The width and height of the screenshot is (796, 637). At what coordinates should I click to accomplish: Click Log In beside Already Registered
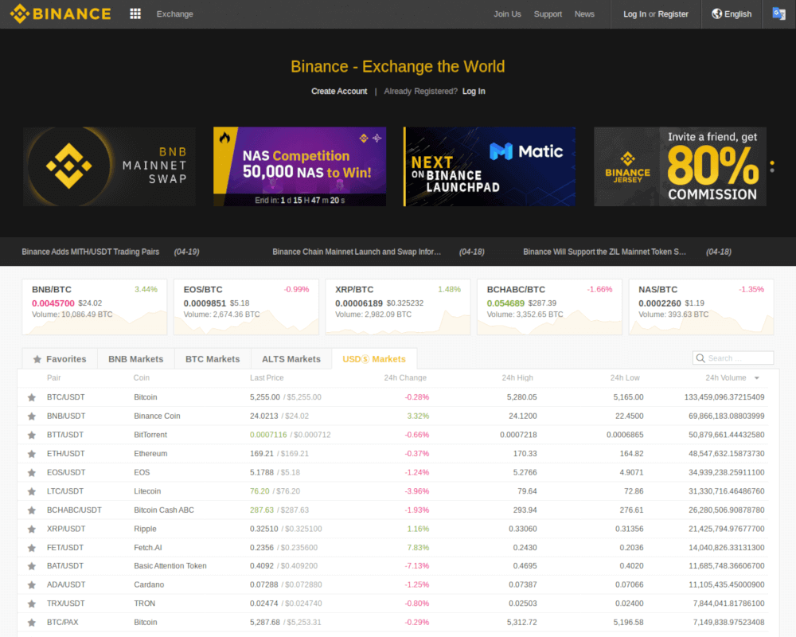[x=474, y=91]
